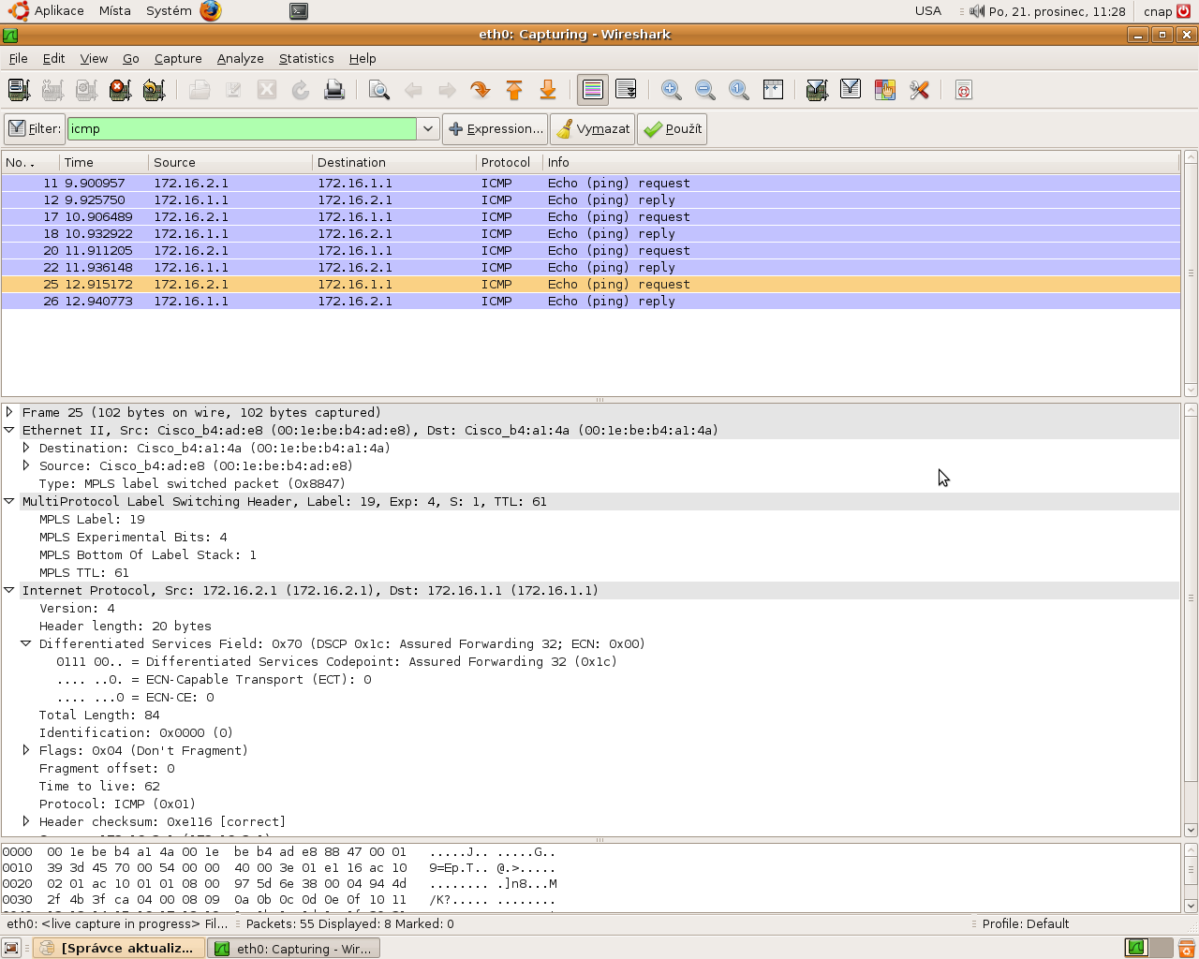Click the show desktop icon
1199x959 pixels.
[11, 948]
